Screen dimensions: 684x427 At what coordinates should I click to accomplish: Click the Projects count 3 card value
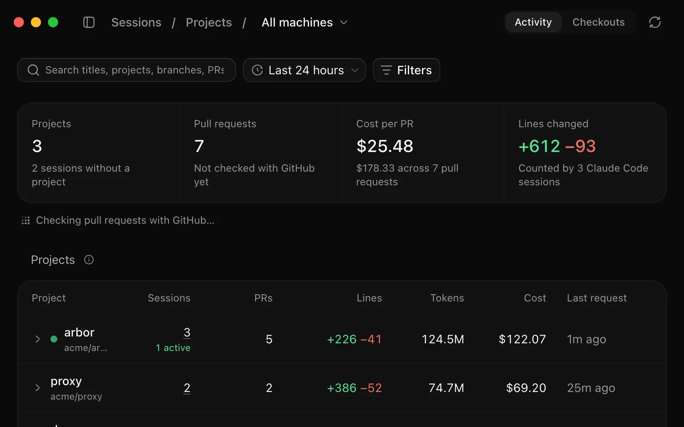[x=37, y=146]
